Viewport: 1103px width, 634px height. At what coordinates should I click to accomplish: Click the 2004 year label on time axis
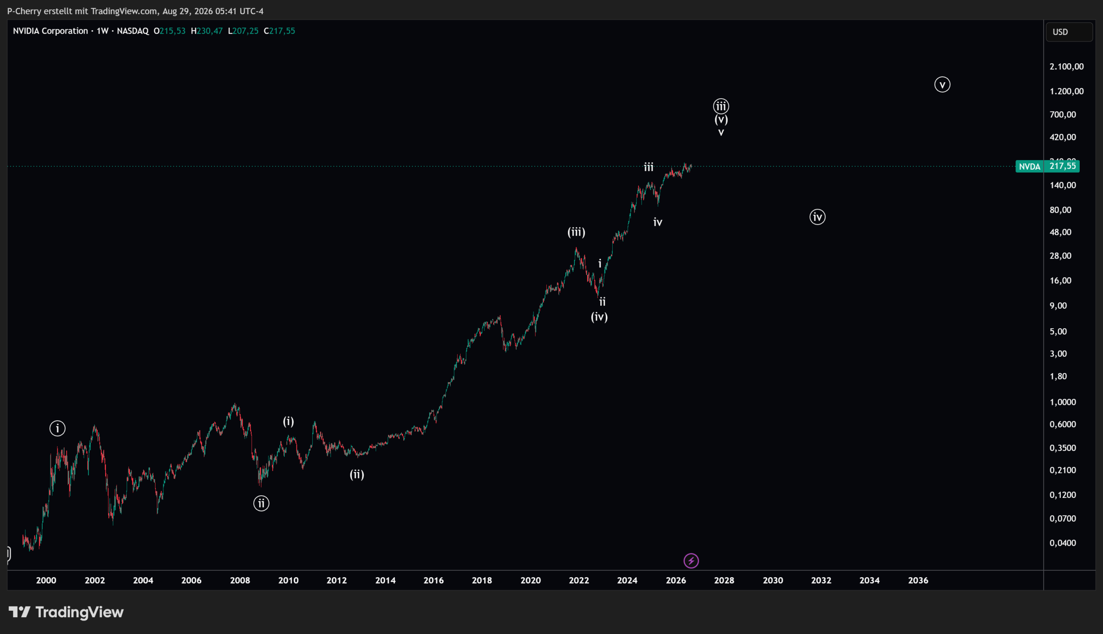pyautogui.click(x=143, y=581)
